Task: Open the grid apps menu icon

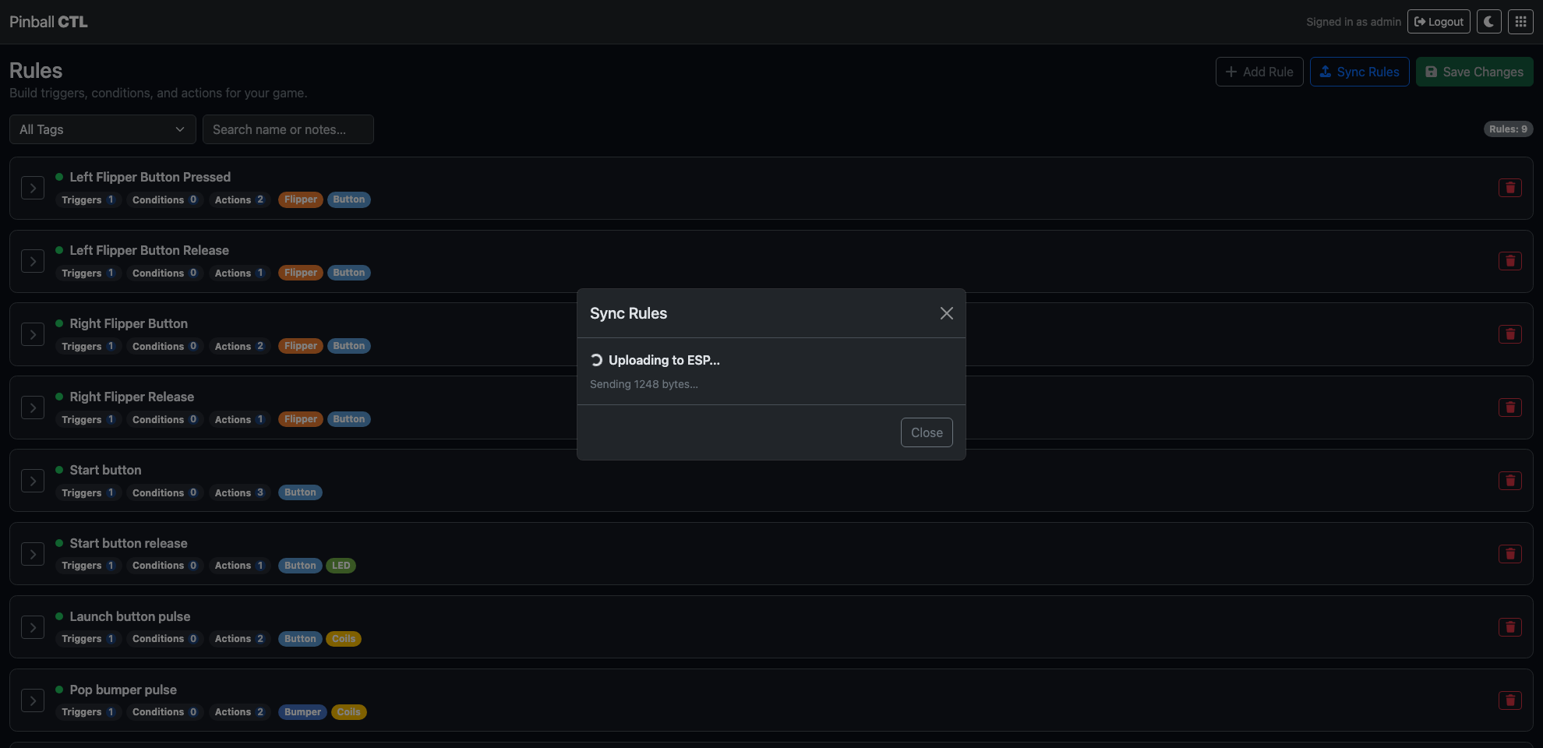Action: pos(1520,21)
